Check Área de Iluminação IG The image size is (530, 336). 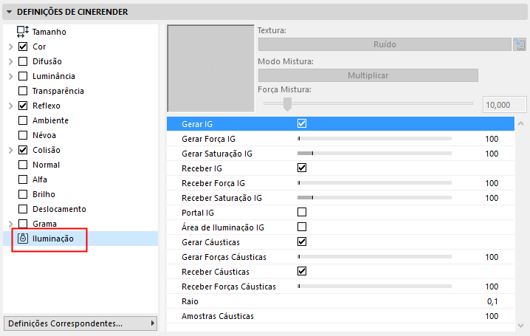pyautogui.click(x=301, y=227)
